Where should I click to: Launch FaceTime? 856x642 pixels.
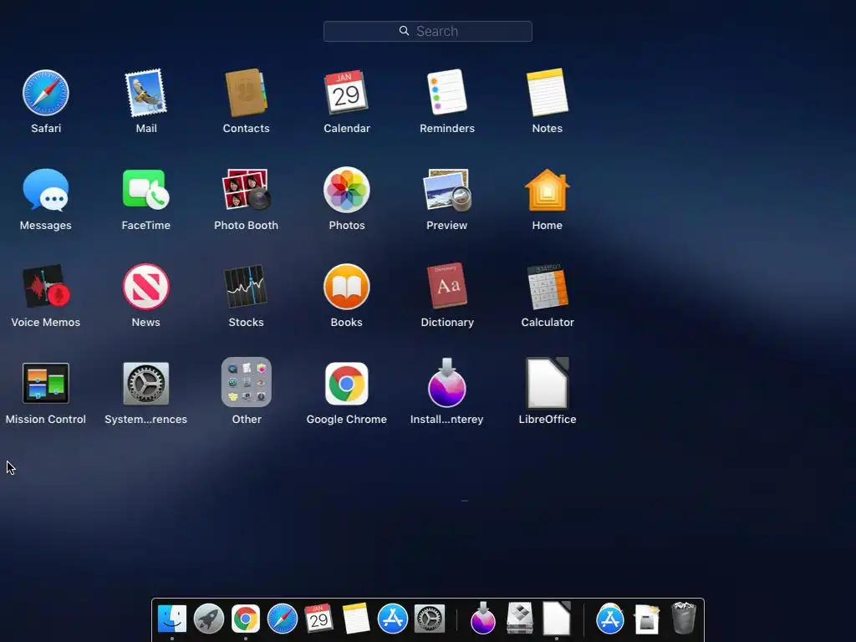coord(145,190)
